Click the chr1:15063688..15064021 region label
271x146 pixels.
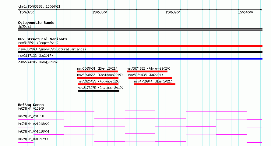coord(39,7)
